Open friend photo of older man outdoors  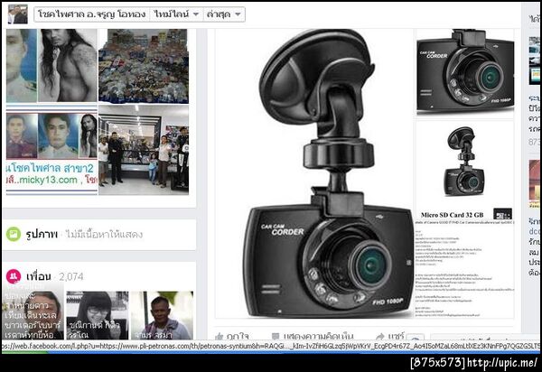[162, 315]
